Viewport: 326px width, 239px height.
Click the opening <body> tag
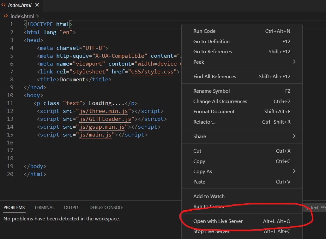tap(33, 96)
